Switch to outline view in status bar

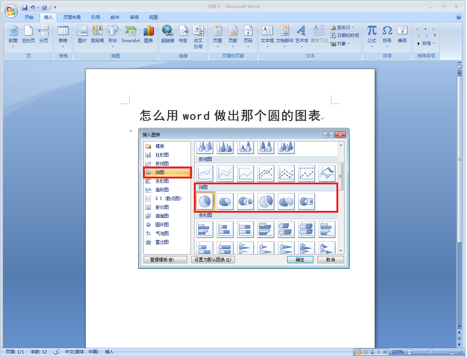click(x=378, y=352)
